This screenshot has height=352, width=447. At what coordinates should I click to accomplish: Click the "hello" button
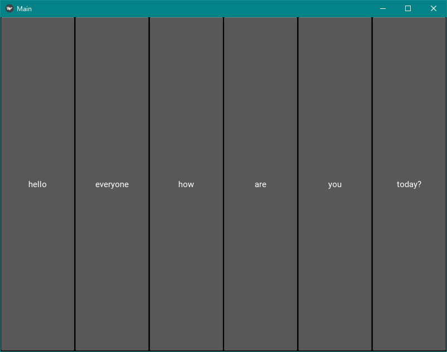37,184
